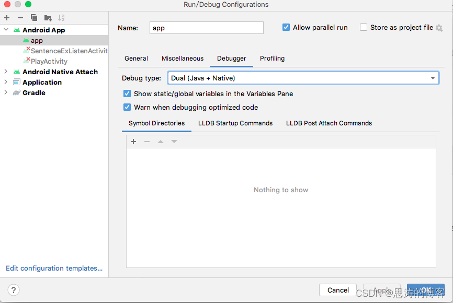Click the Android Native Attach icon
The width and height of the screenshot is (453, 303).
tap(17, 72)
